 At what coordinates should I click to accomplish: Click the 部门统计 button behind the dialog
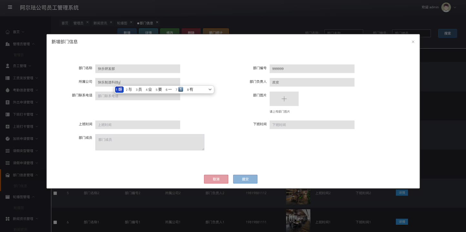(216, 32)
